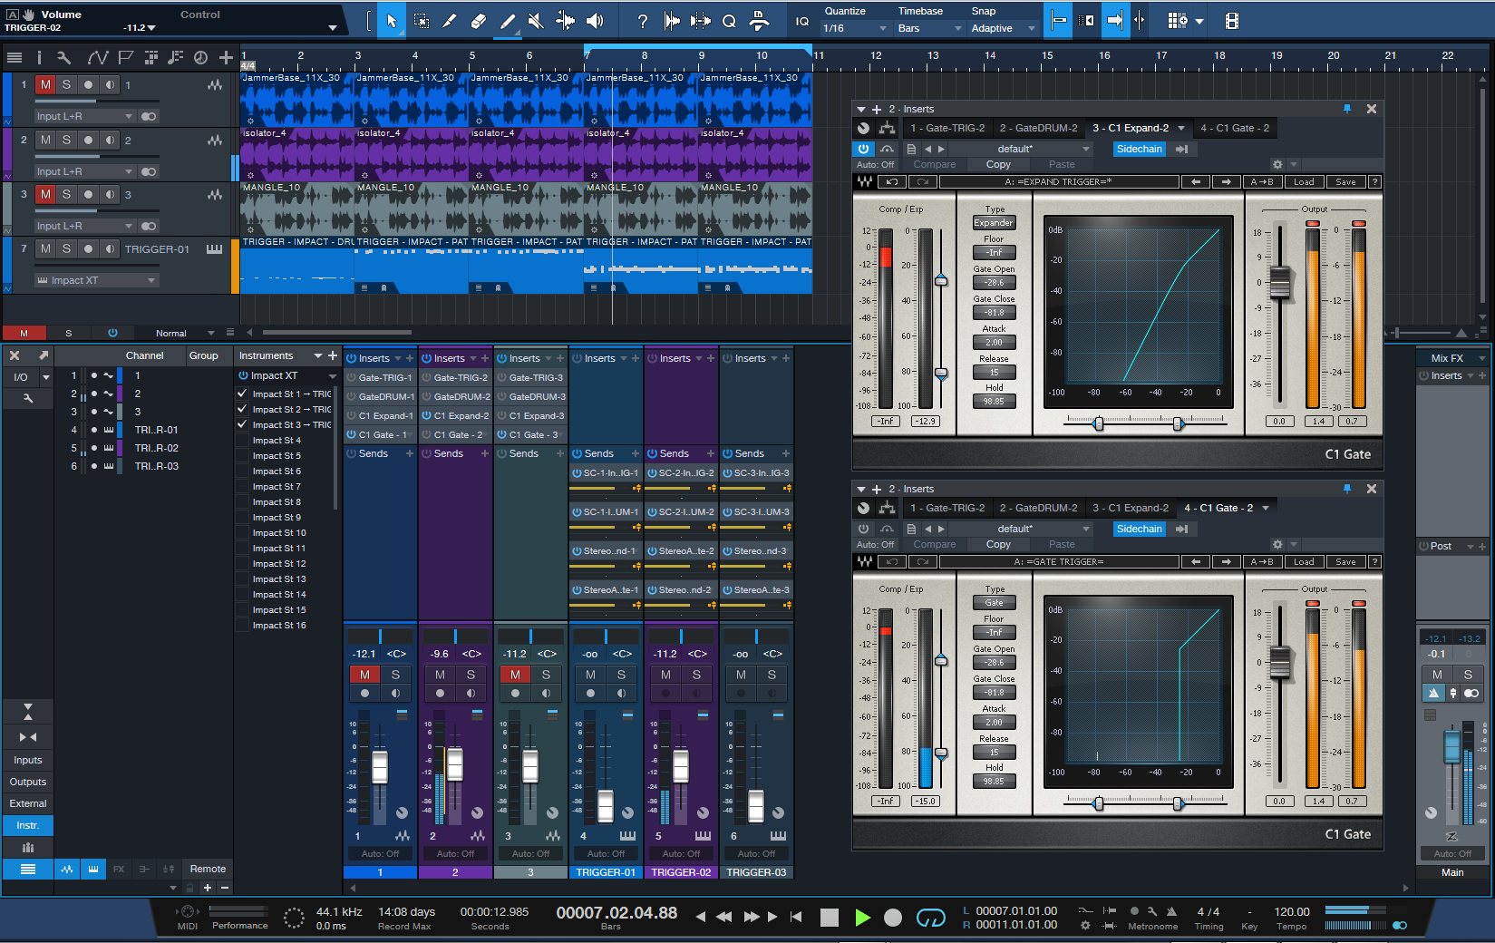The height and width of the screenshot is (943, 1495).
Task: Select the Mute tool
Action: 536,21
